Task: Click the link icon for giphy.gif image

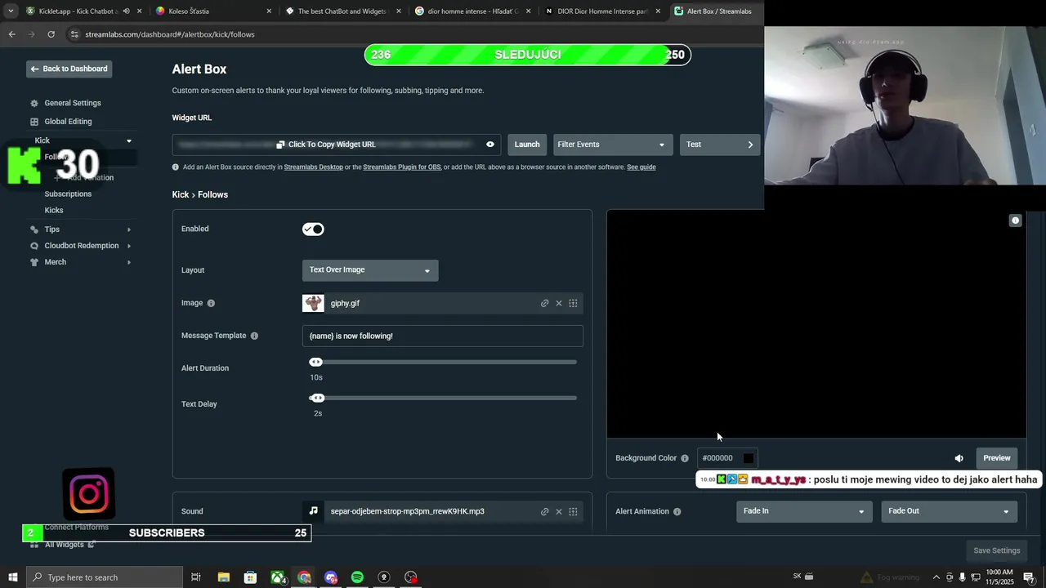Action: click(544, 304)
